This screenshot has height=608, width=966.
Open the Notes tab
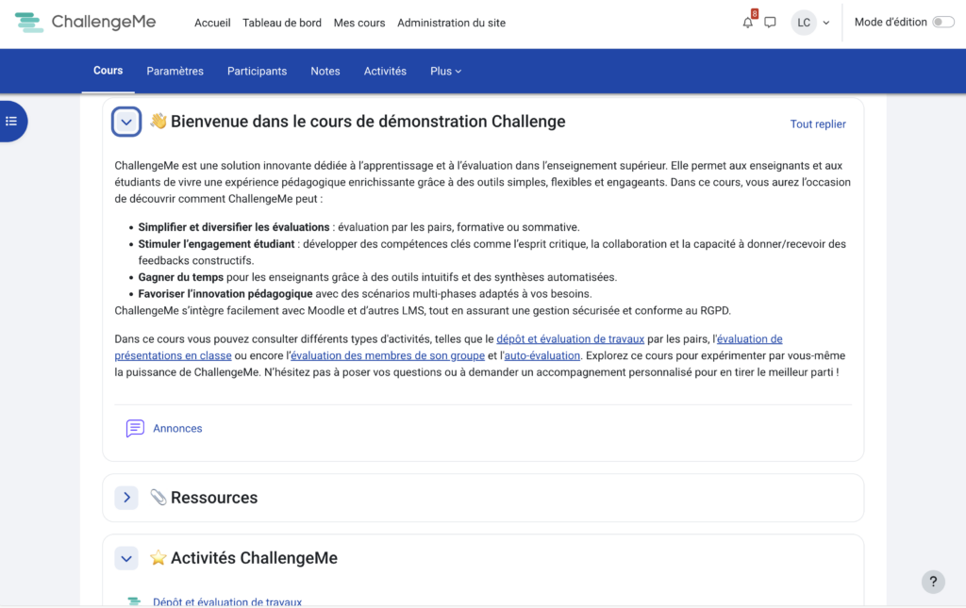point(325,72)
